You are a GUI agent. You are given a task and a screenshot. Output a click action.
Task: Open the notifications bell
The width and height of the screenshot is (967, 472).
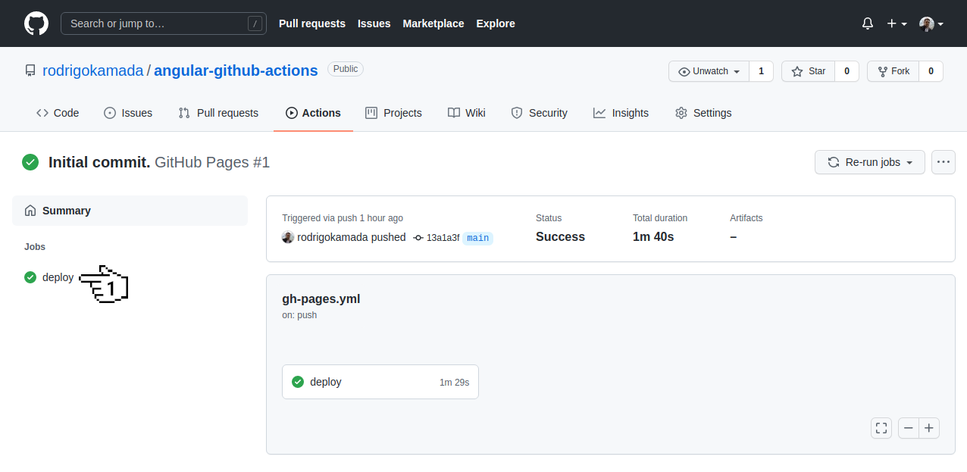coord(868,23)
